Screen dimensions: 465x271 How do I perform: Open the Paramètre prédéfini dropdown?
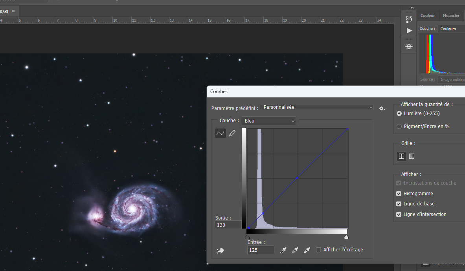[x=317, y=107]
